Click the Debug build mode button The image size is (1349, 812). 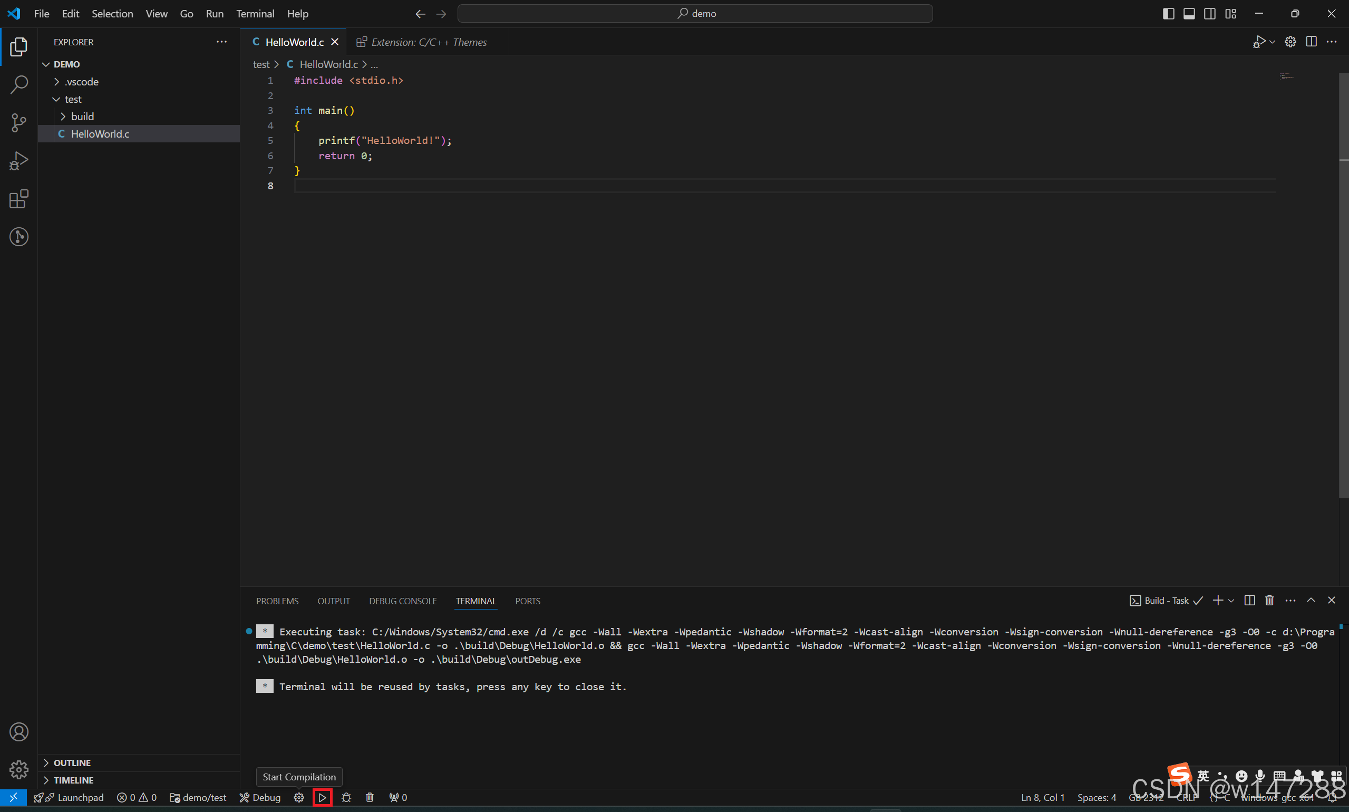[x=260, y=797]
